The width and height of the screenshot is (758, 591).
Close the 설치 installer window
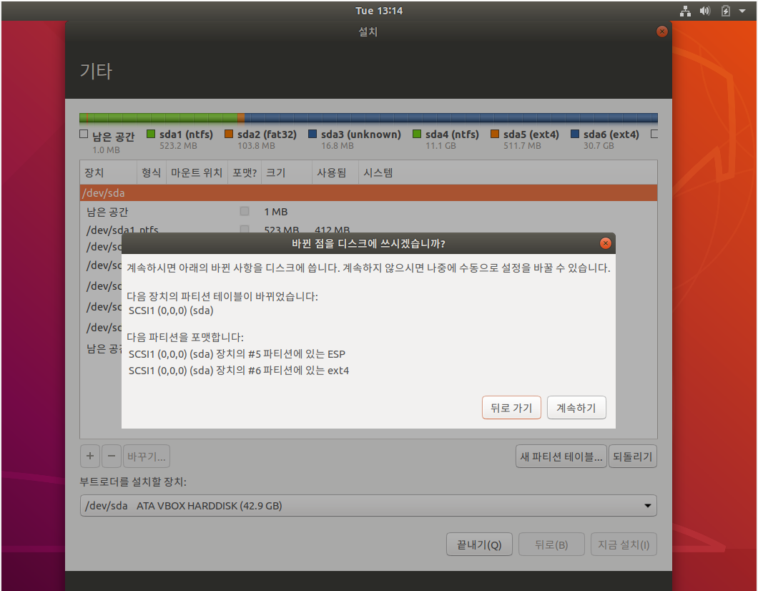[x=661, y=31]
